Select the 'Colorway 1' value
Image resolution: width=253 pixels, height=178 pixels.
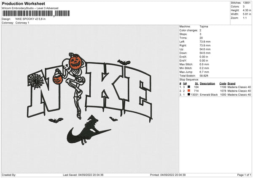[22, 23]
